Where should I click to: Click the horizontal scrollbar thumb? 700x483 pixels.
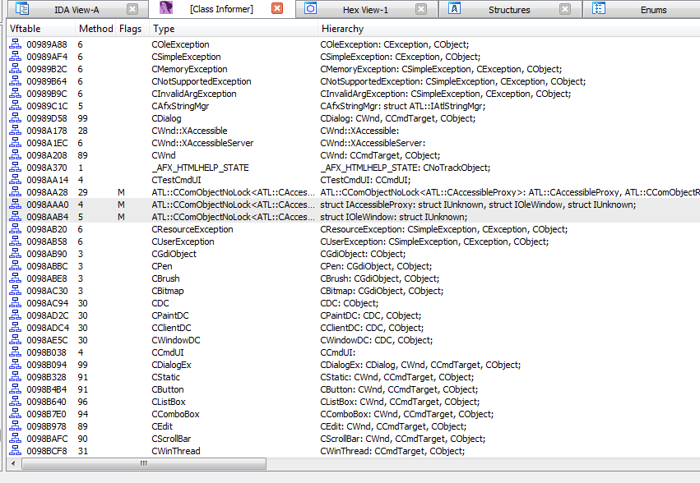point(144,464)
